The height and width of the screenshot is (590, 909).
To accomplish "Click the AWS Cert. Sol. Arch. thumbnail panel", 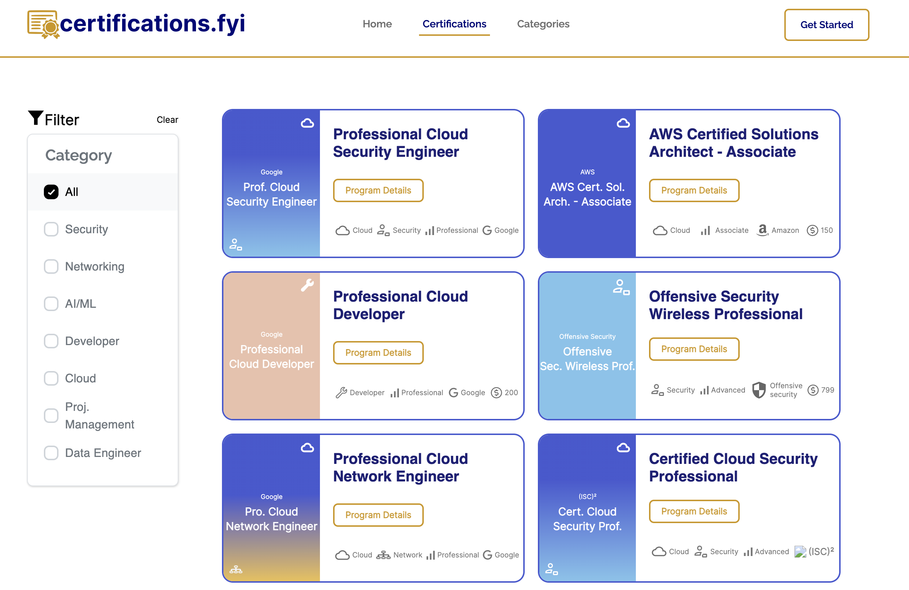I will coord(587,184).
